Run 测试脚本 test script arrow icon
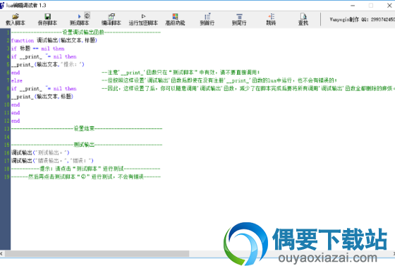This screenshot has height=266, width=395. 79,17
